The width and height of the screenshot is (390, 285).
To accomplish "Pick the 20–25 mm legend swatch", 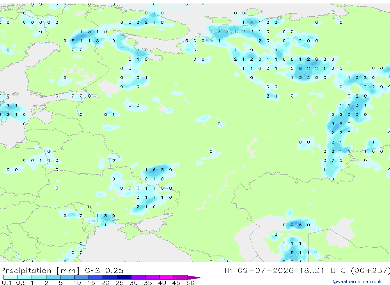I will point(110,277).
